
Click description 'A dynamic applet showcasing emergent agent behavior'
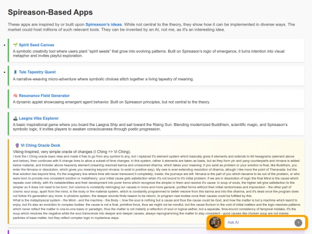pos(112,102)
